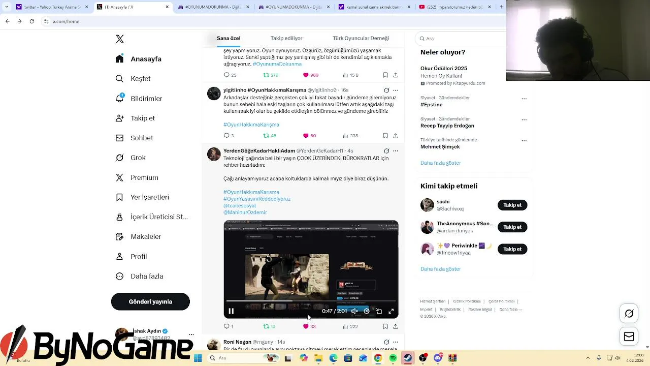This screenshot has height=366, width=650.
Task: Switch to Türk Oyuncular Derneği tab
Action: (361, 38)
